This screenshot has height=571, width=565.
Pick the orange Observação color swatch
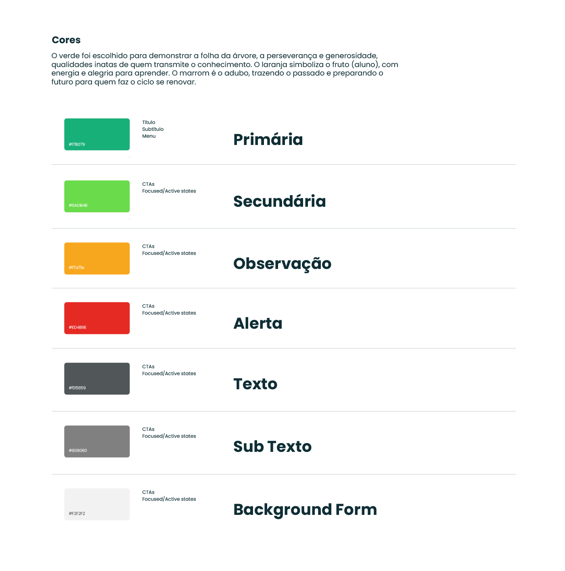point(97,258)
